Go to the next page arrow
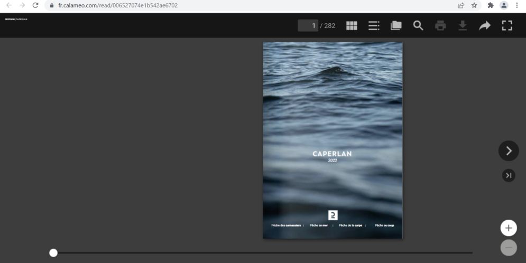Screen dimensions: 526x263 point(509,151)
